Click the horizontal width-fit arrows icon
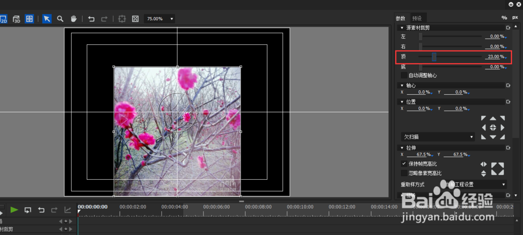 484,164
